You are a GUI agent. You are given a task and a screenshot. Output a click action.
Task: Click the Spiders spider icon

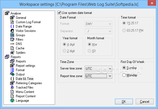coord(12,53)
